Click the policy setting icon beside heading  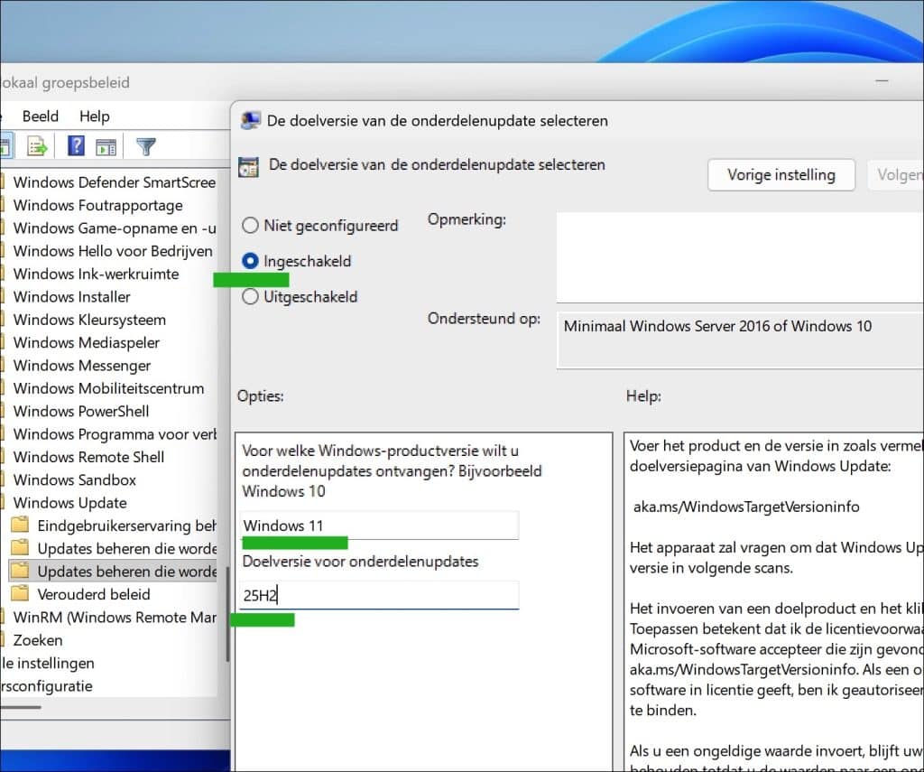click(248, 167)
